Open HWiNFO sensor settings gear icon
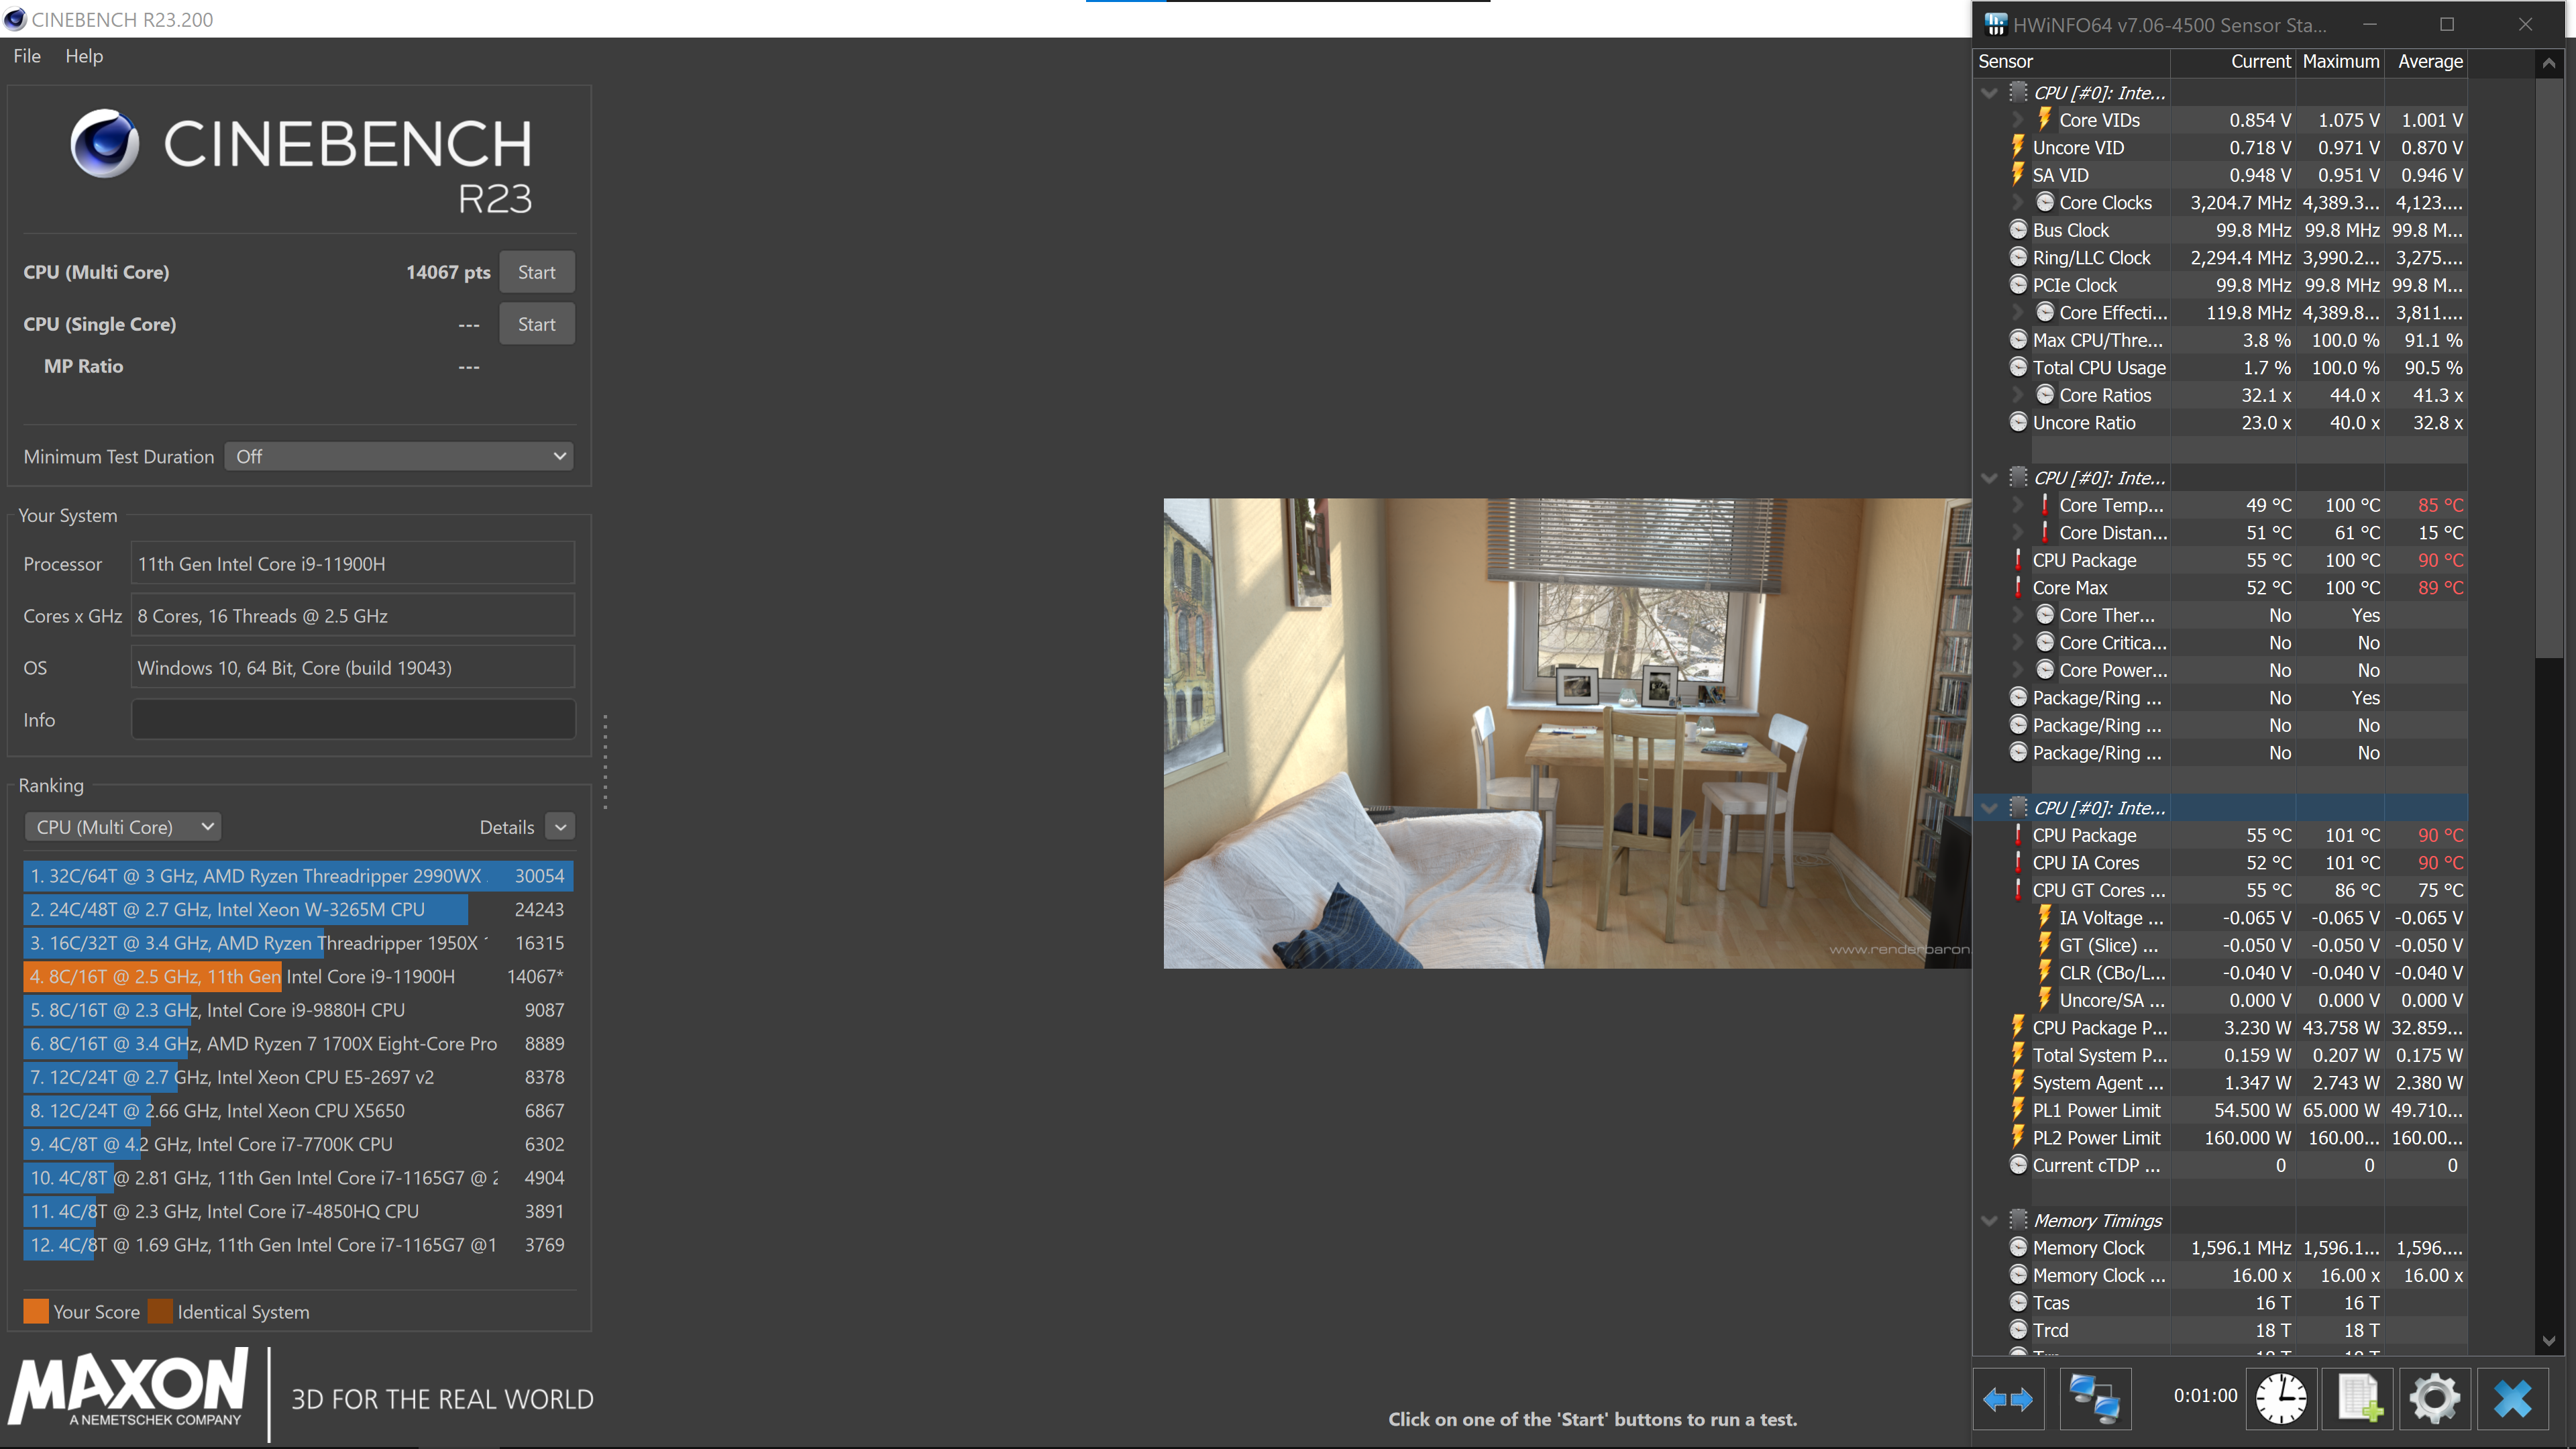 click(2435, 1399)
